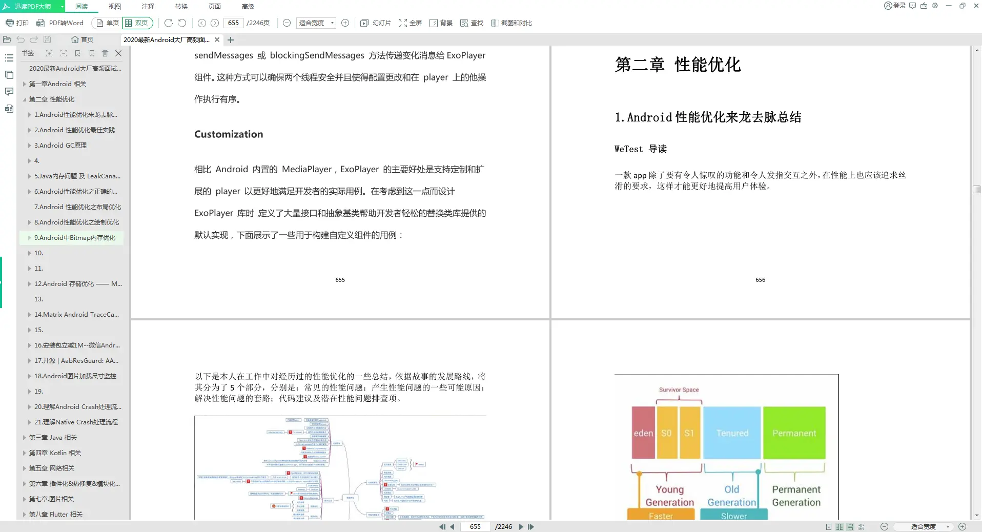
Task: Switch to 双页 two-page view
Action: pyautogui.click(x=137, y=23)
